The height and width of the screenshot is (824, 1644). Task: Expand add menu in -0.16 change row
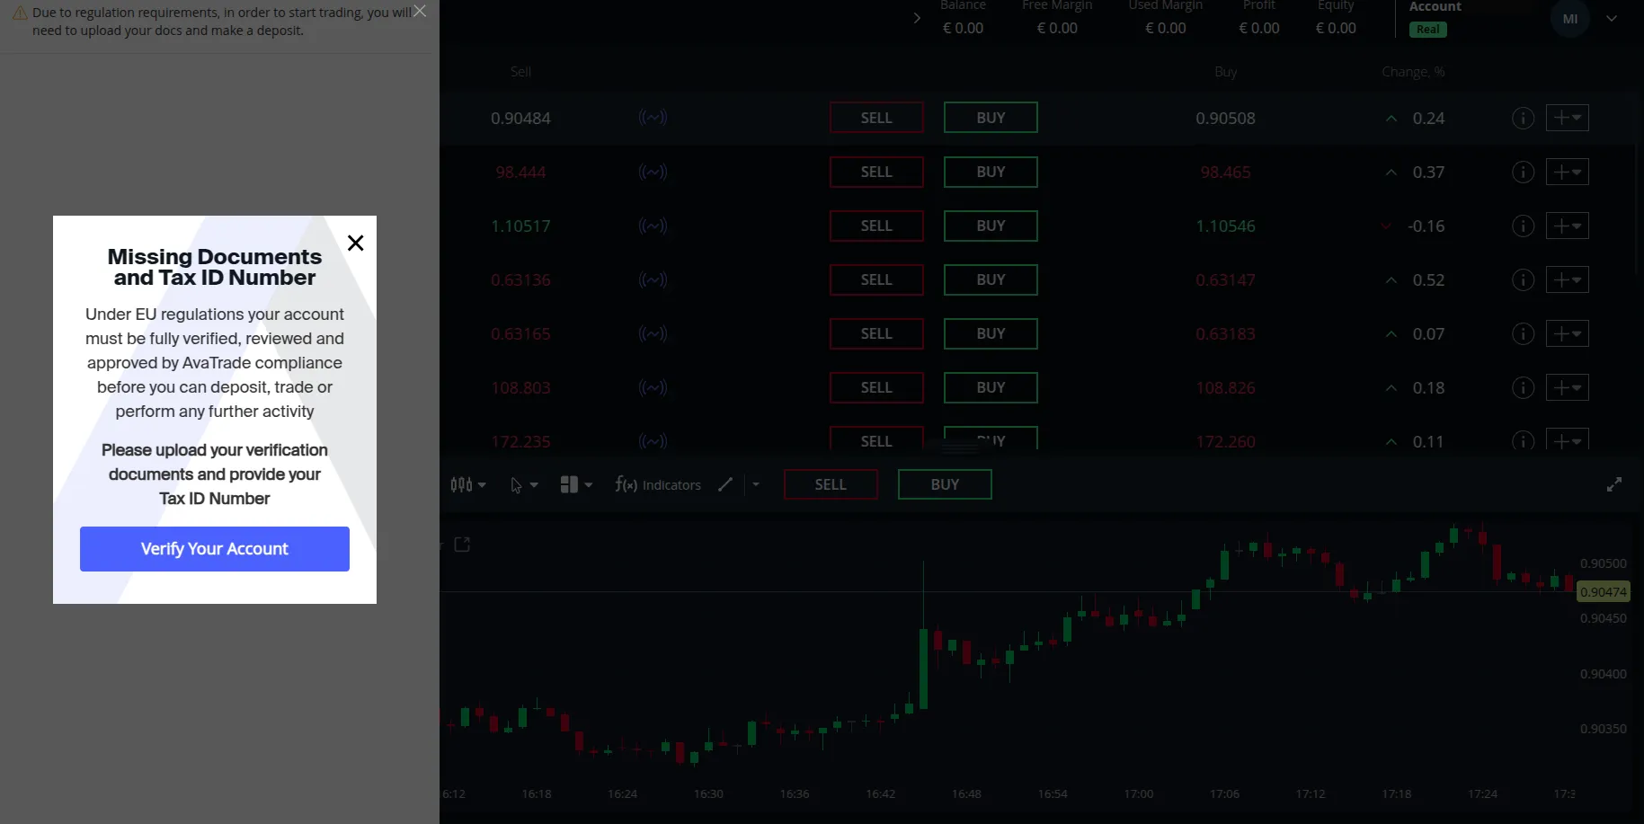pos(1567,226)
